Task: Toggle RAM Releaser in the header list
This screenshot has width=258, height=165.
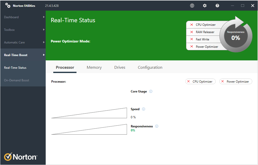Action: pos(203,32)
